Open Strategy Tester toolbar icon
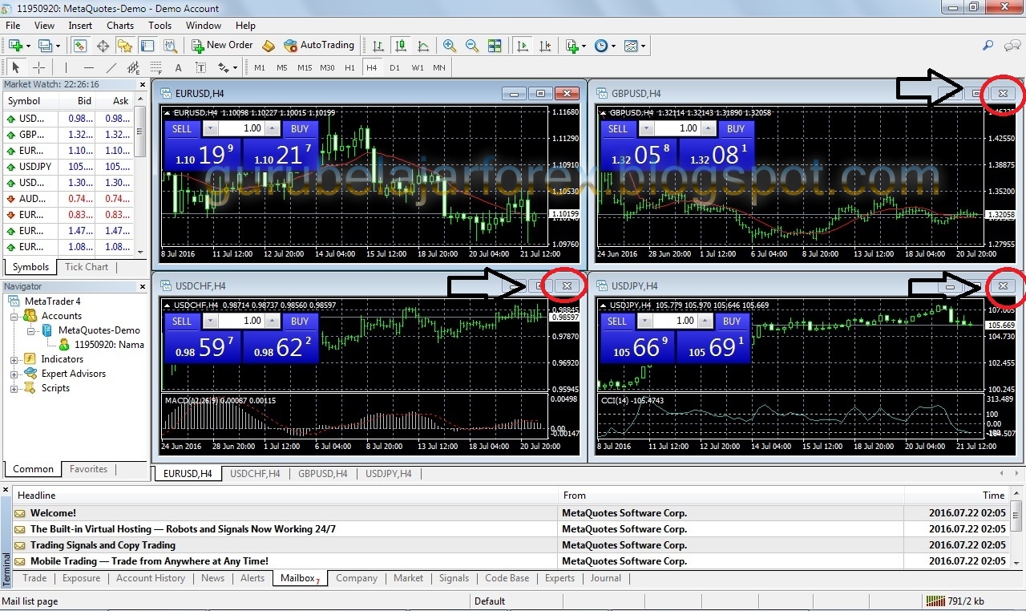1026x611 pixels. (169, 46)
